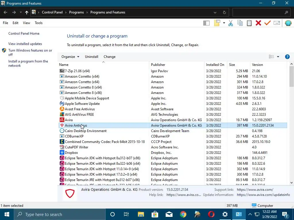Open Settings gear from taskbar
Image resolution: width=294 pixels, height=220 pixels.
click(225, 214)
